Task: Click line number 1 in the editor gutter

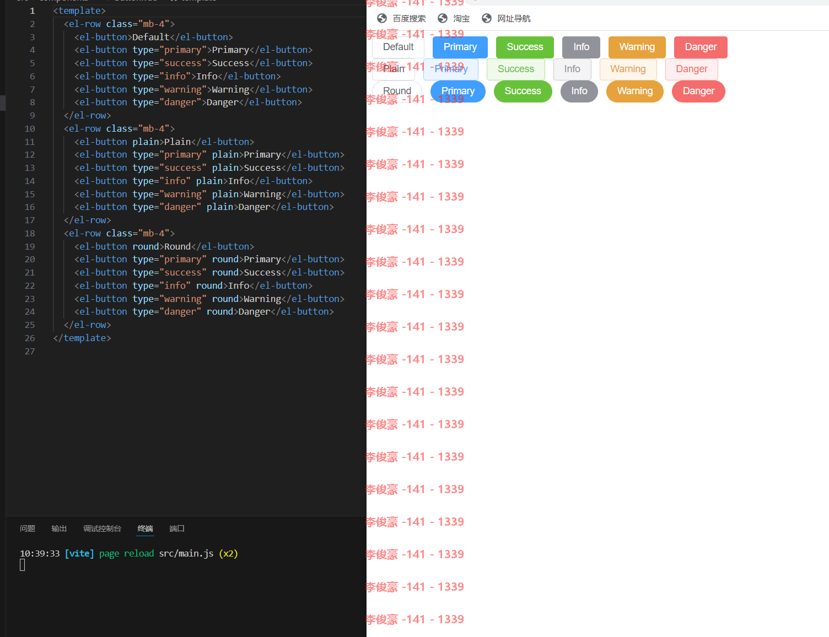Action: point(33,11)
